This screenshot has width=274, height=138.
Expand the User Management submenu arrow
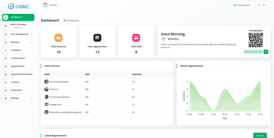pos(32,34)
